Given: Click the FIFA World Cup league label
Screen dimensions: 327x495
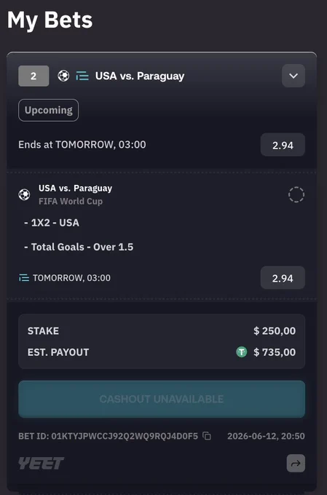Looking at the screenshot, I should (x=71, y=202).
